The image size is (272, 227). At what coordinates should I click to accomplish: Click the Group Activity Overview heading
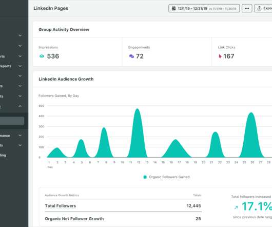pos(64,29)
